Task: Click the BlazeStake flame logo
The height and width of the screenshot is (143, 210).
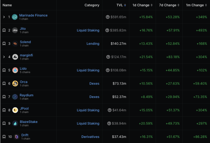Action: pos(15,123)
